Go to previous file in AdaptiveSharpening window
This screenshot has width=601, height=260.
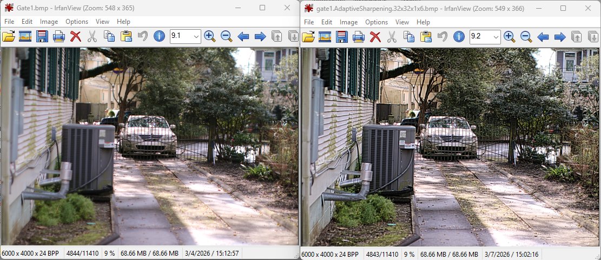coord(543,37)
